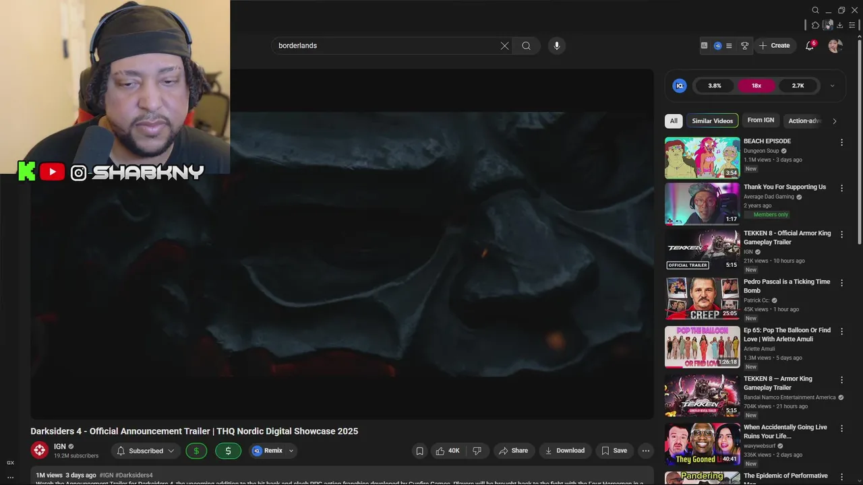Save the video to a playlist
The image size is (863, 485).
pyautogui.click(x=614, y=451)
